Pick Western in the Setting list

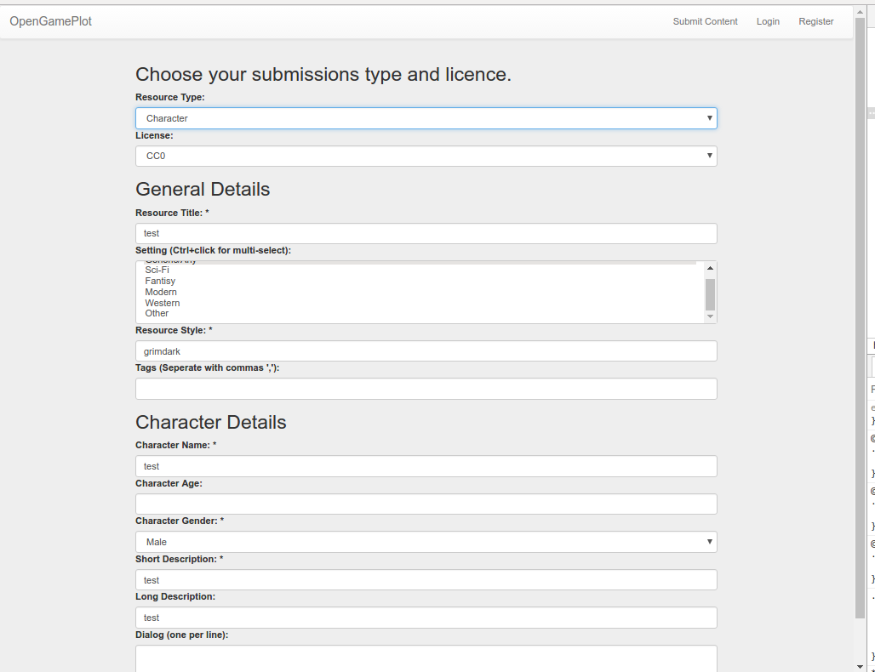(x=162, y=304)
